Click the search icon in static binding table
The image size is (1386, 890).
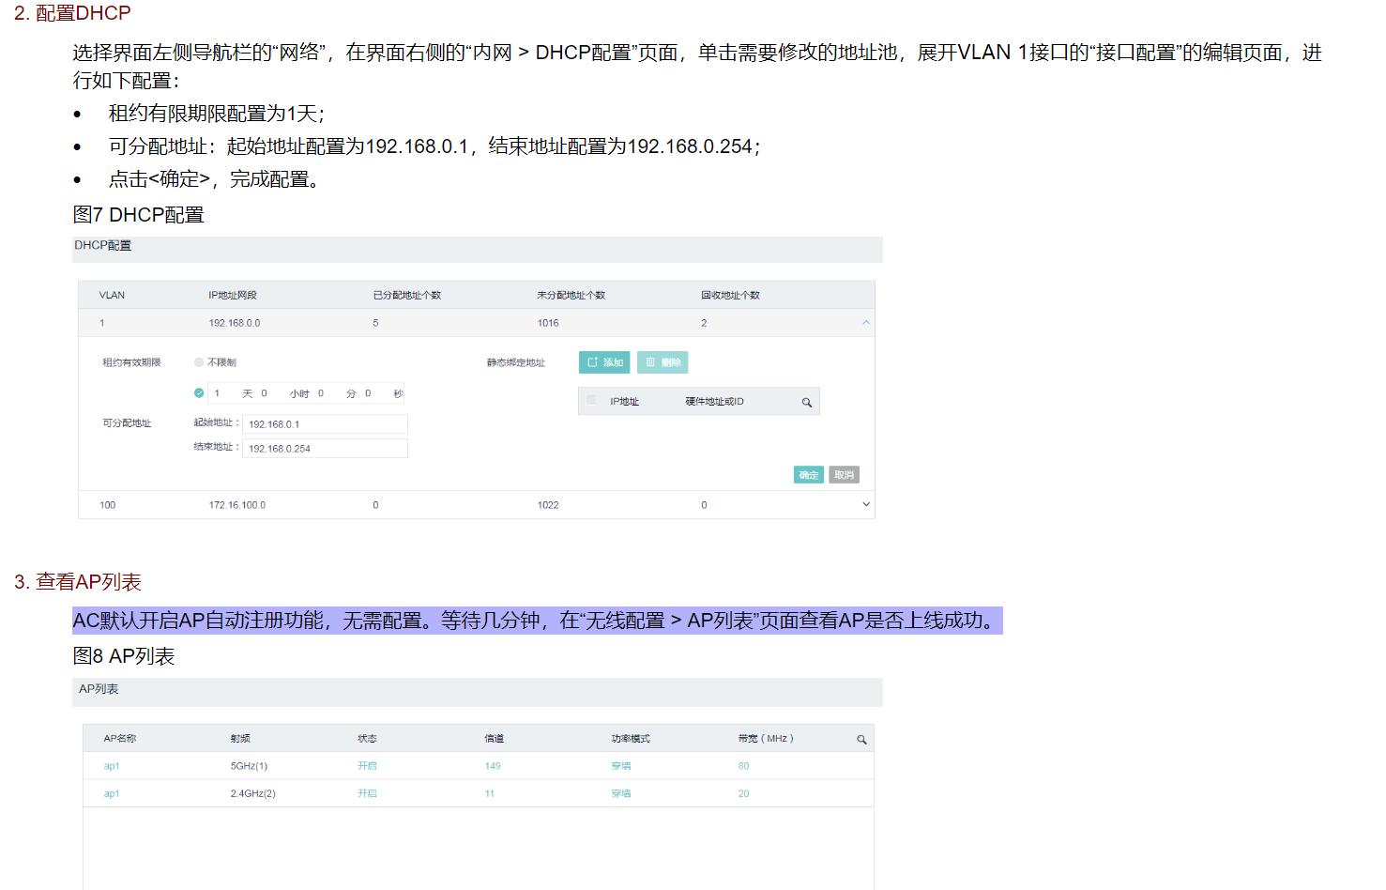(806, 402)
